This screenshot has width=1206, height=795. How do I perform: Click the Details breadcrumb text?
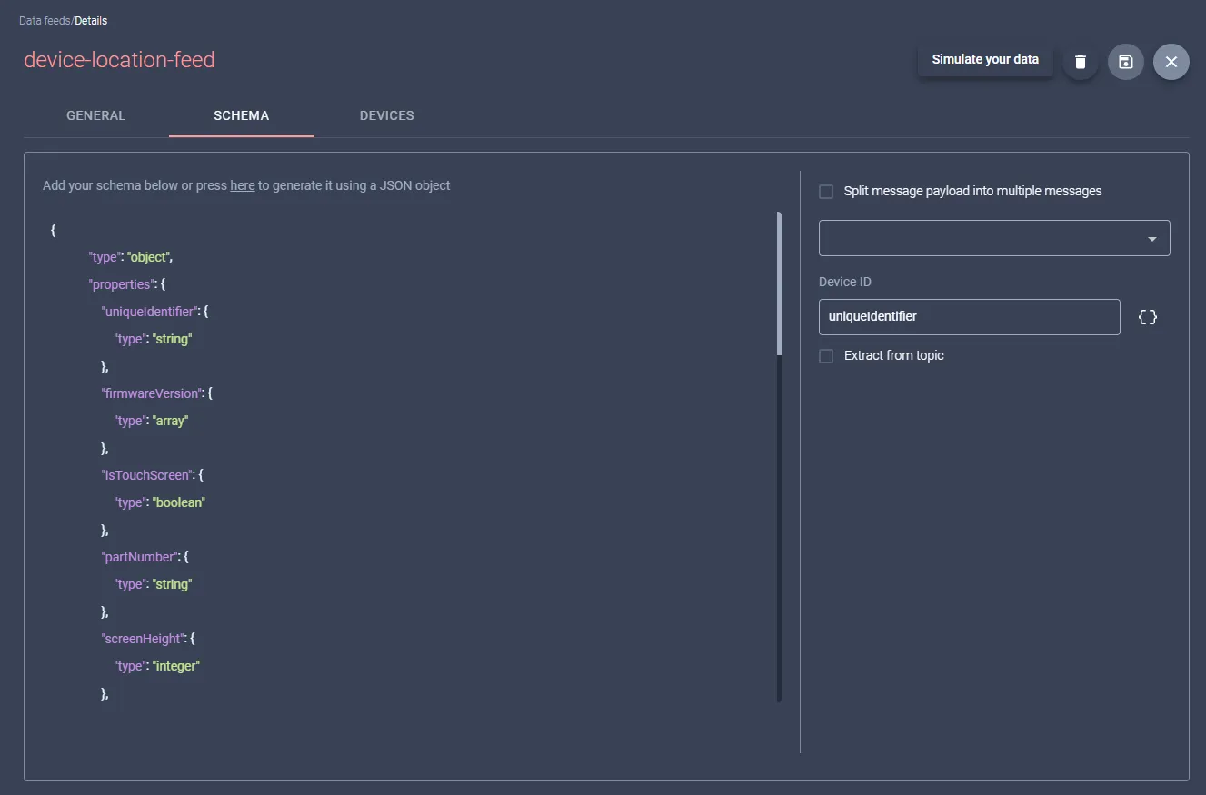[91, 20]
